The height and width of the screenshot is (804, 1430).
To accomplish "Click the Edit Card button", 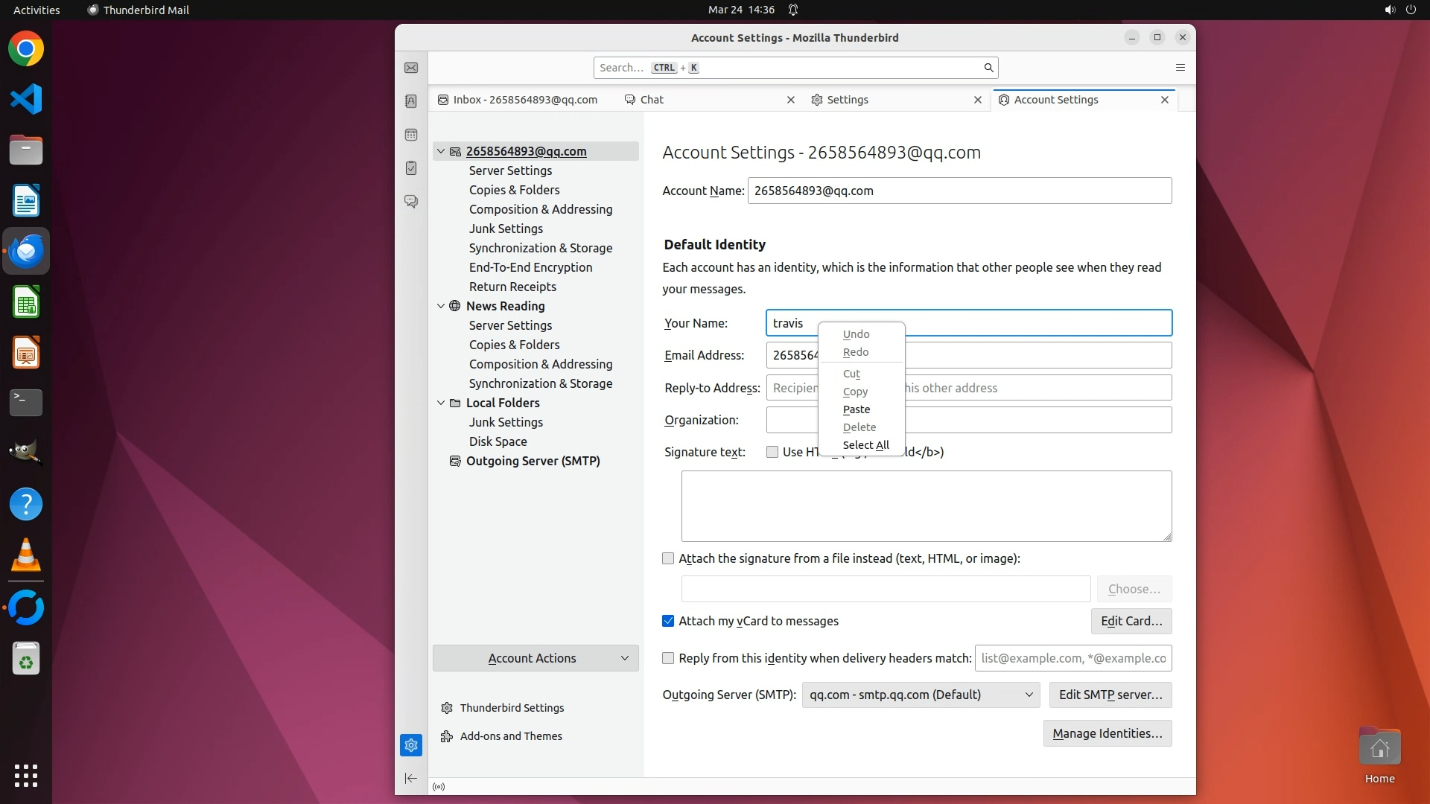I will (x=1131, y=621).
